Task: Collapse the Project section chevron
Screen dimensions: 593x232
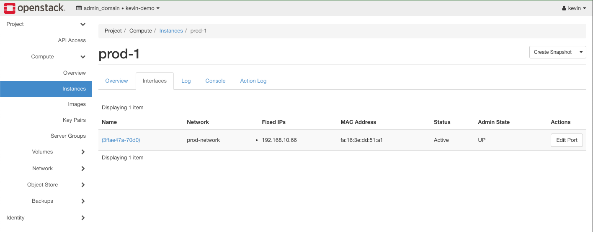Action: click(83, 25)
